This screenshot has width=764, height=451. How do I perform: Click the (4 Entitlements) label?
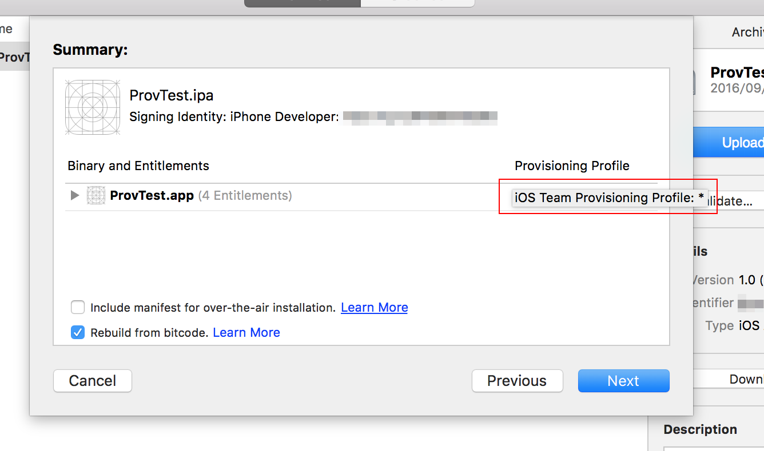245,195
